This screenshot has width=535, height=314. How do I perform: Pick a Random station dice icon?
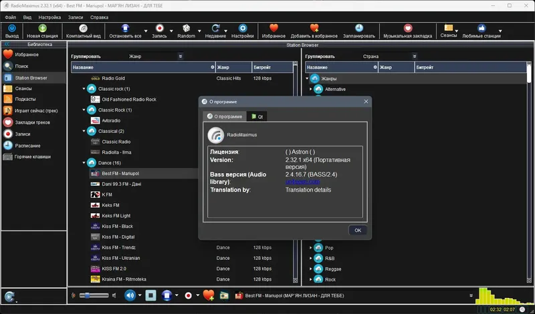186,28
